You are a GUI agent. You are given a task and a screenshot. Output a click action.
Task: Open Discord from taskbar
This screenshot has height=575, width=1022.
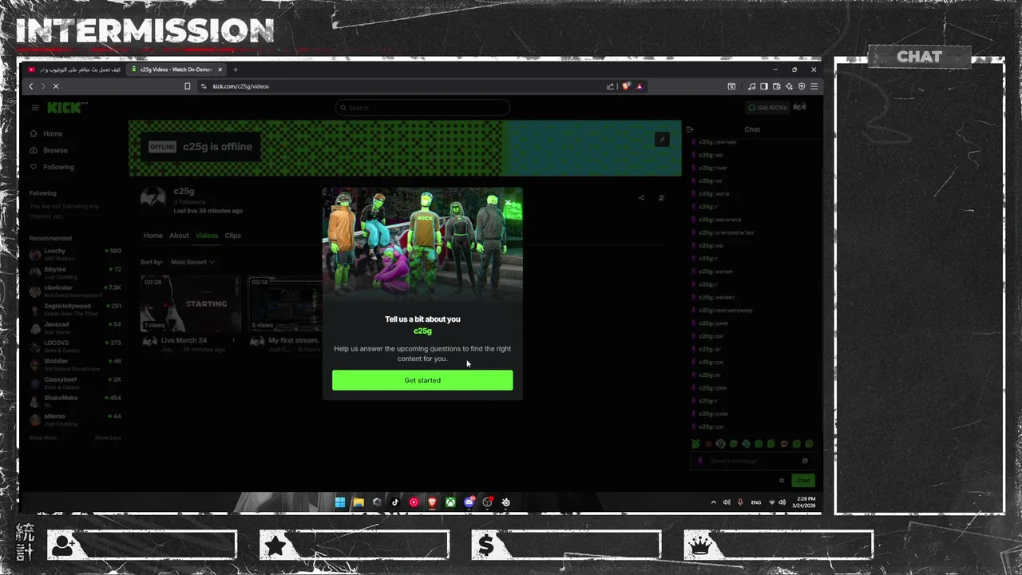[x=469, y=502]
